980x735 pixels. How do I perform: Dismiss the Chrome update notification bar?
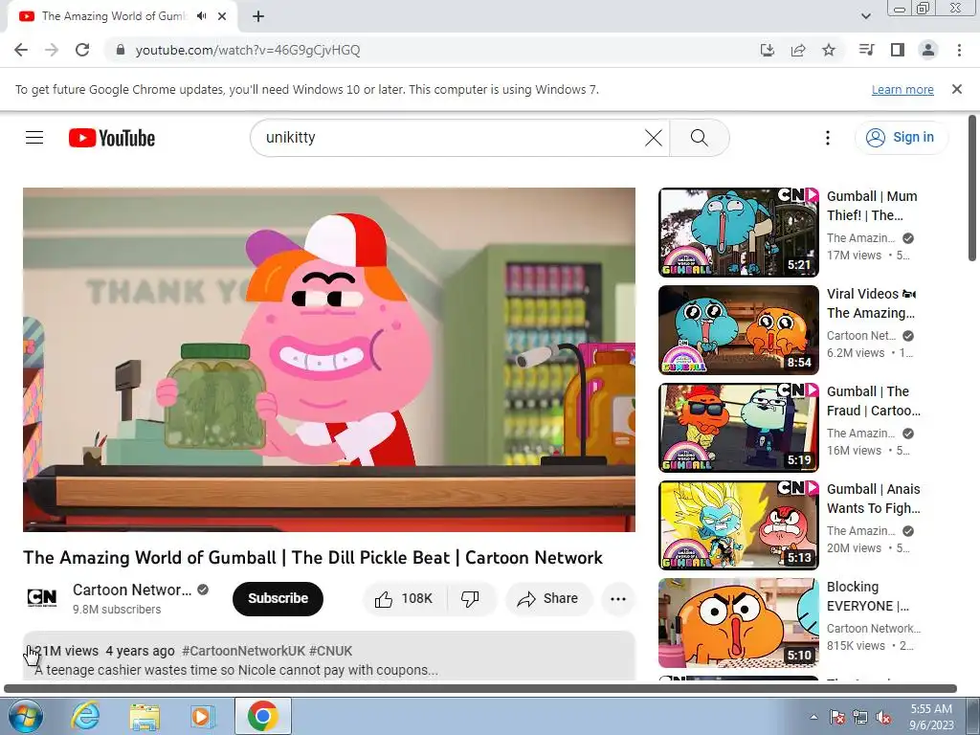point(957,89)
